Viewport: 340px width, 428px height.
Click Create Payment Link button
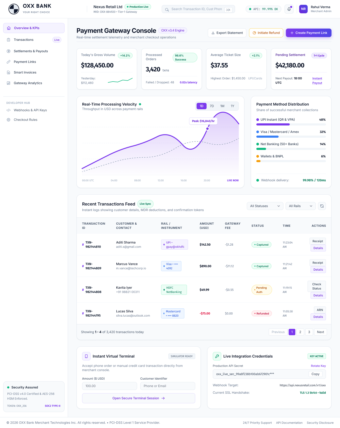(309, 33)
